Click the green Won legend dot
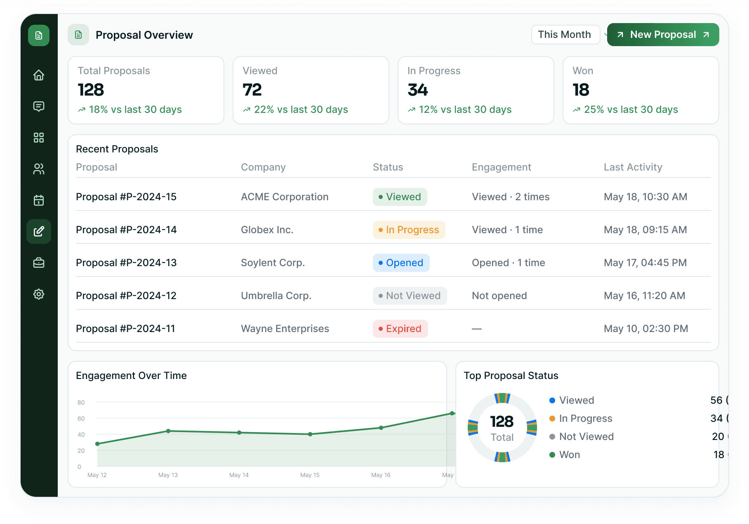 point(552,455)
